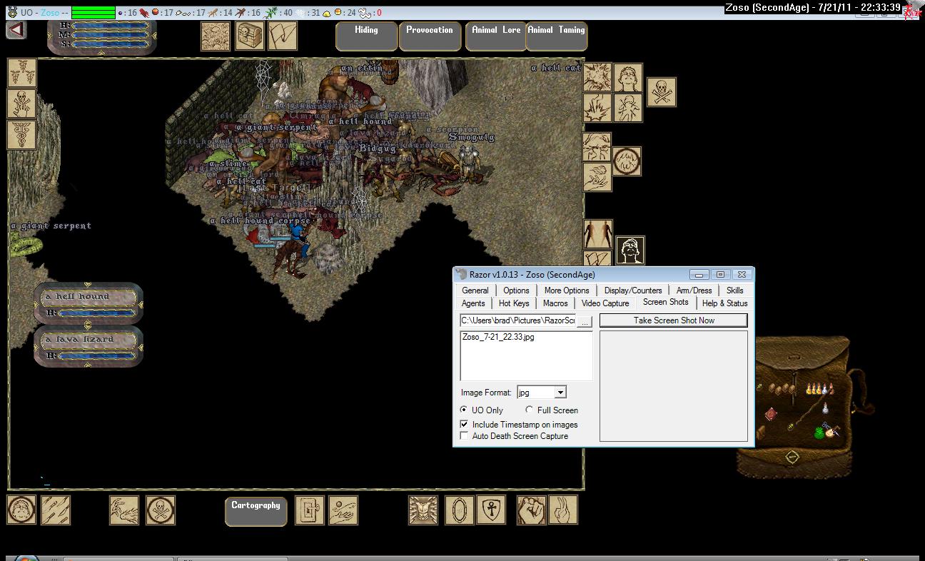Screen dimensions: 925x561
Task: Select the hell hound health bar
Action: tap(89, 303)
